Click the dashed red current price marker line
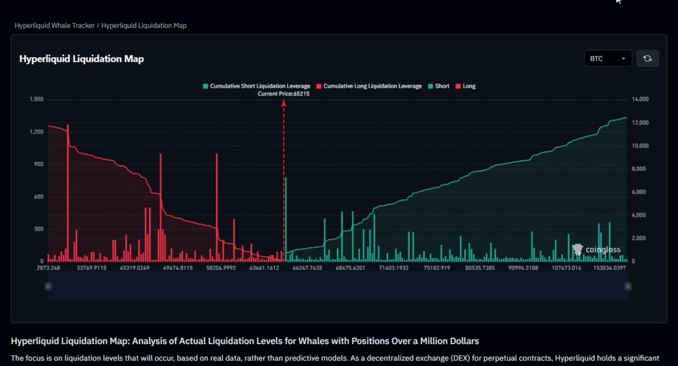Image resolution: width=678 pixels, height=366 pixels. (284, 180)
